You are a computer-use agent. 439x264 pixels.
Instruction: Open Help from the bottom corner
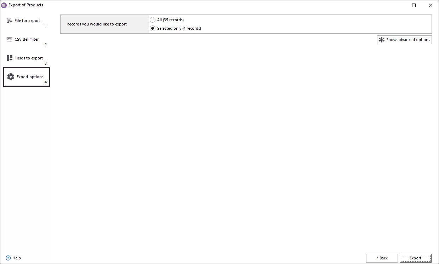[x=13, y=258]
